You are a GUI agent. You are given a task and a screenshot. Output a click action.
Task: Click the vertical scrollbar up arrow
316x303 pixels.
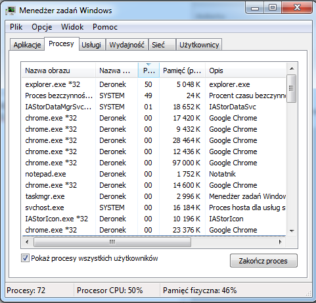[292, 69]
